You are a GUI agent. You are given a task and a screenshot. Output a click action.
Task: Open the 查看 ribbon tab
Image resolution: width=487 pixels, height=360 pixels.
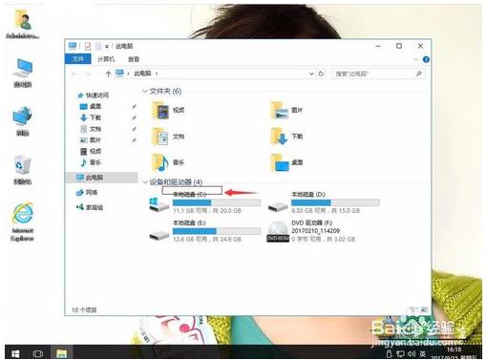pyautogui.click(x=134, y=59)
